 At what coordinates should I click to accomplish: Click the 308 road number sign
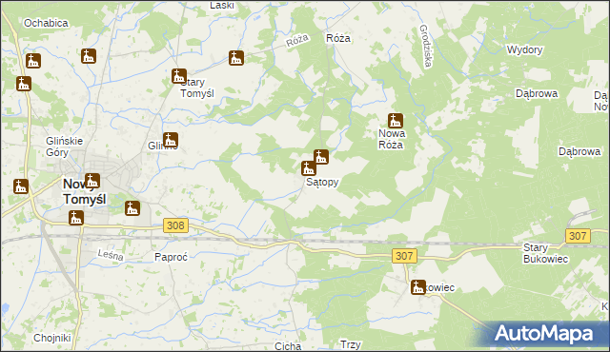pyautogui.click(x=175, y=225)
